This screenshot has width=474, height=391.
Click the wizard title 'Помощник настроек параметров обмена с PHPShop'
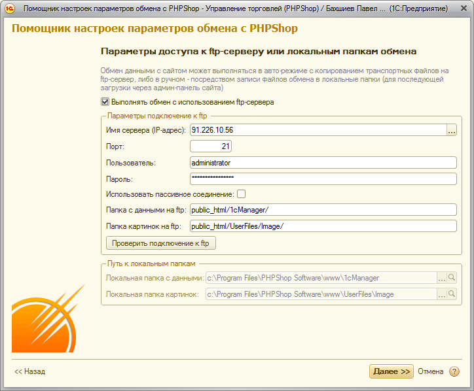point(155,28)
